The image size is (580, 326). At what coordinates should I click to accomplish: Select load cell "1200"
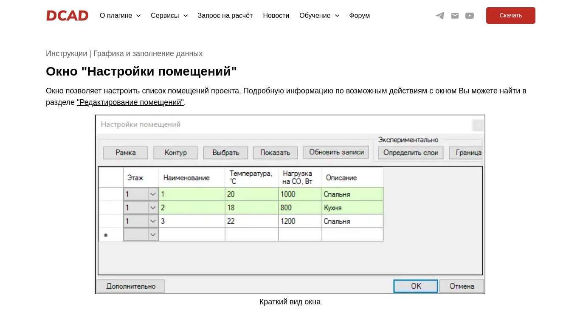(300, 221)
